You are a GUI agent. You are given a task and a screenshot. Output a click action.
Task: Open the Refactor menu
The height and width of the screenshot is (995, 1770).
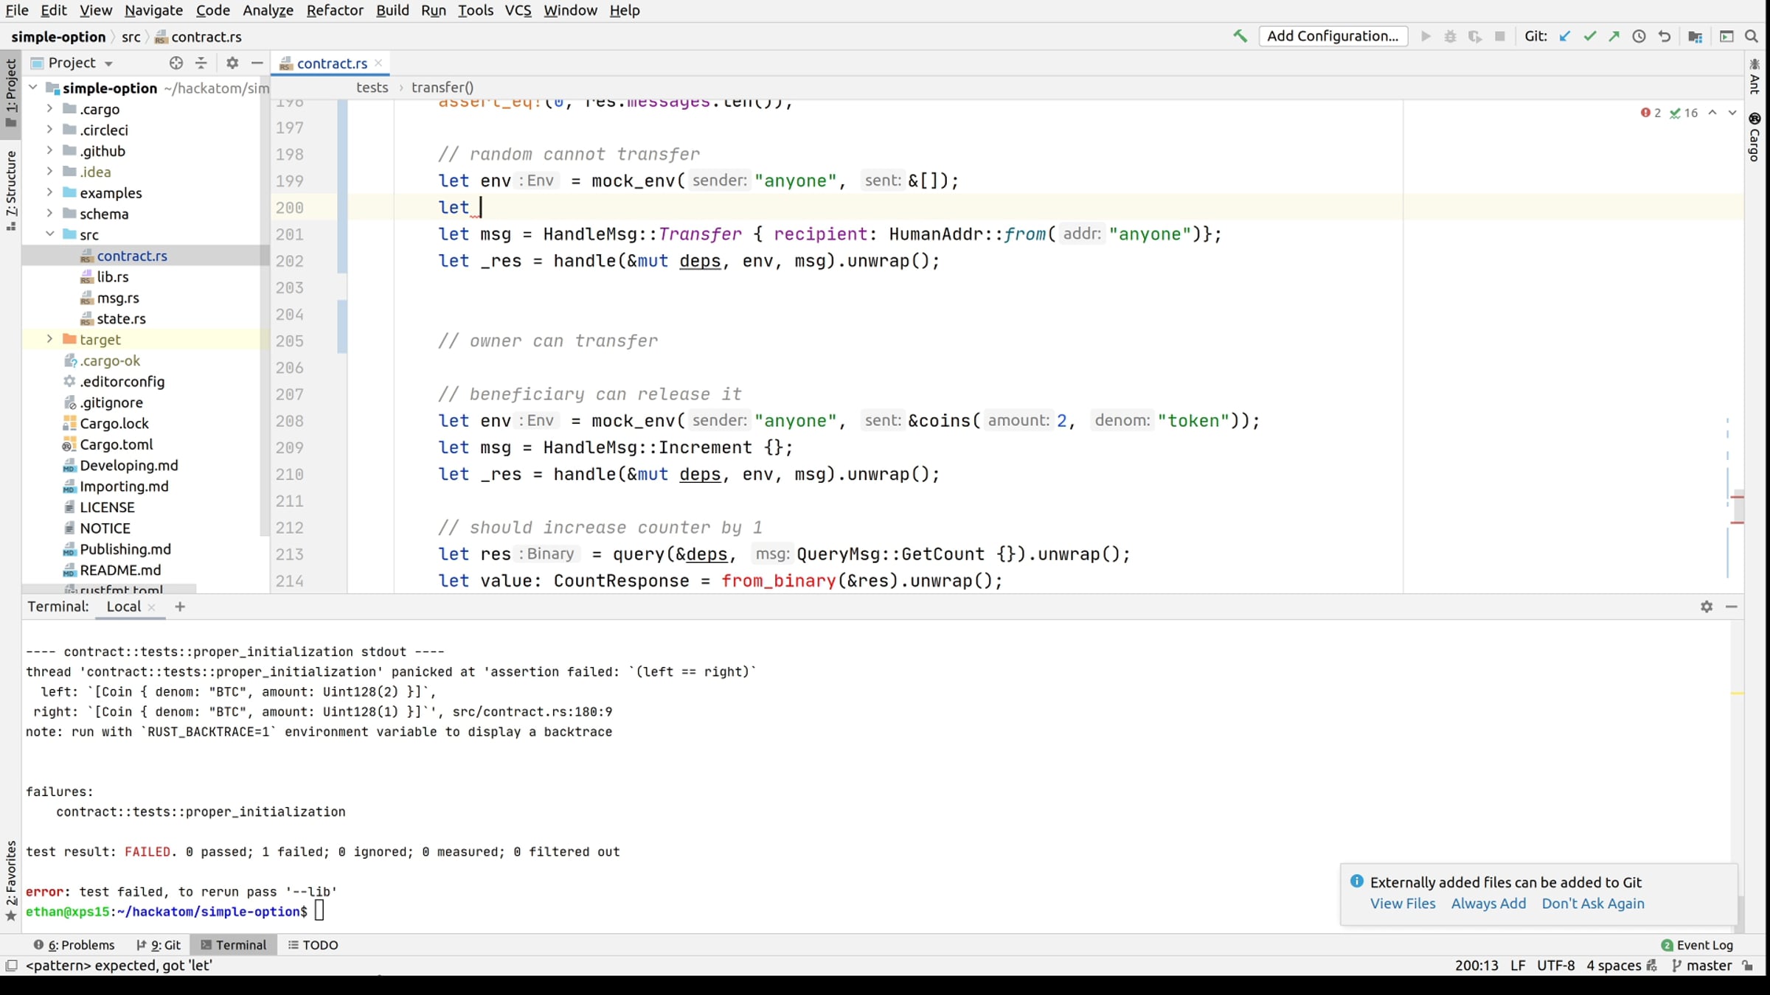point(335,10)
